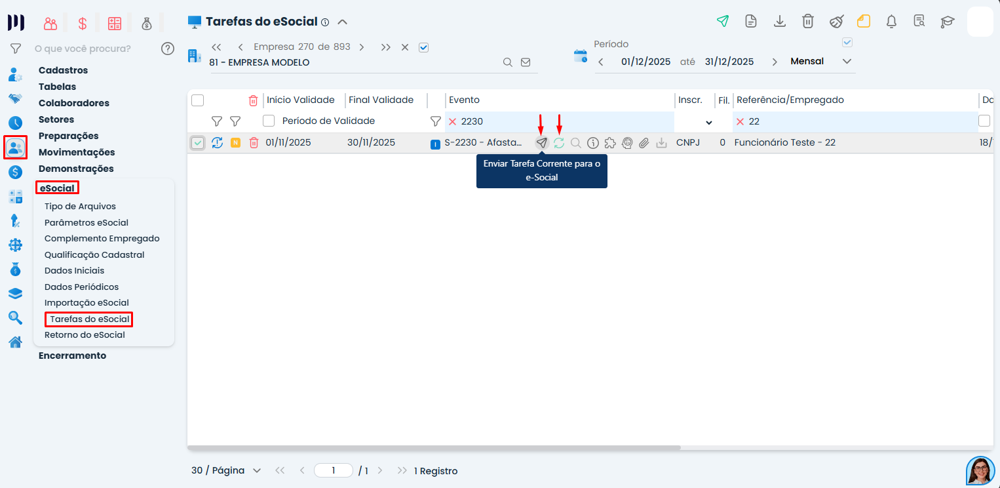The height and width of the screenshot is (488, 1000).
Task: Advance to the next period after 31/12/2025
Action: [x=775, y=62]
